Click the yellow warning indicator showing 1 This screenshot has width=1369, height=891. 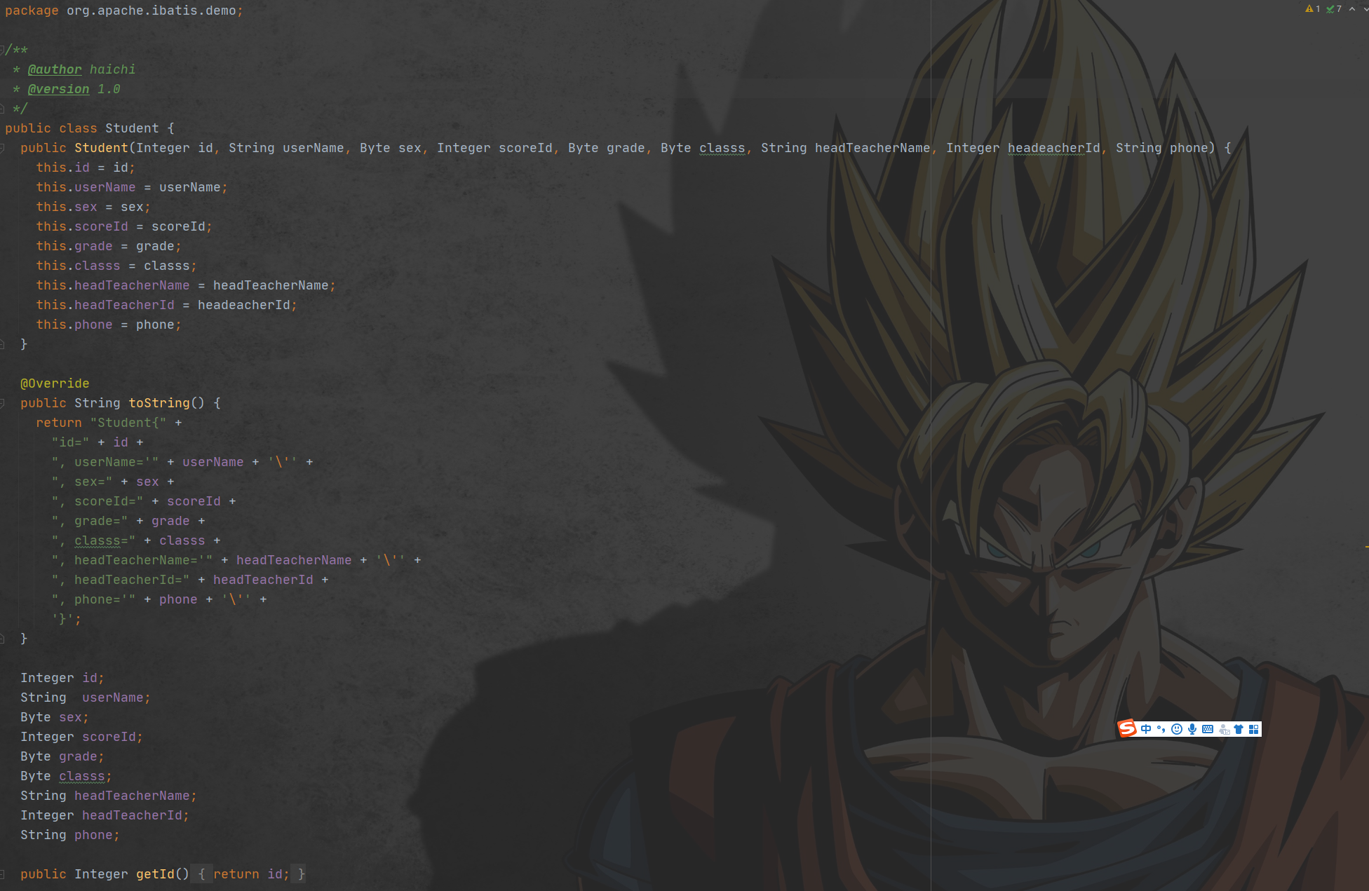tap(1312, 9)
